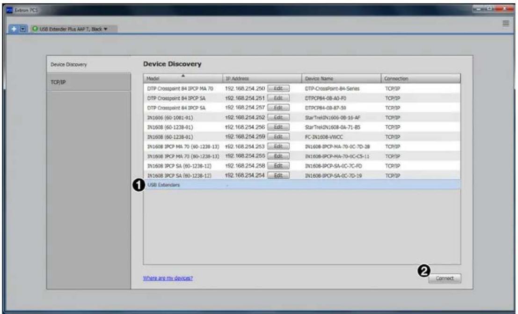Click device name StarTrekIN1606-08-16-AF

[332, 117]
